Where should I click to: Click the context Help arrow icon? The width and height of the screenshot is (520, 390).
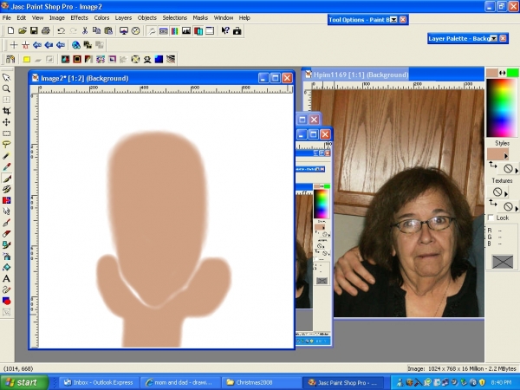point(225,31)
